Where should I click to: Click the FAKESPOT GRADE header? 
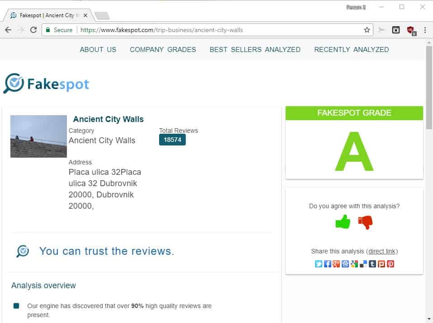pyautogui.click(x=354, y=113)
